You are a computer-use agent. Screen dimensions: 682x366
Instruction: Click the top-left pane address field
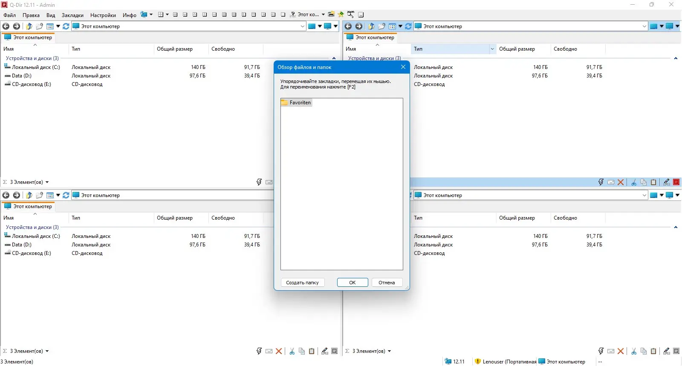pyautogui.click(x=189, y=26)
